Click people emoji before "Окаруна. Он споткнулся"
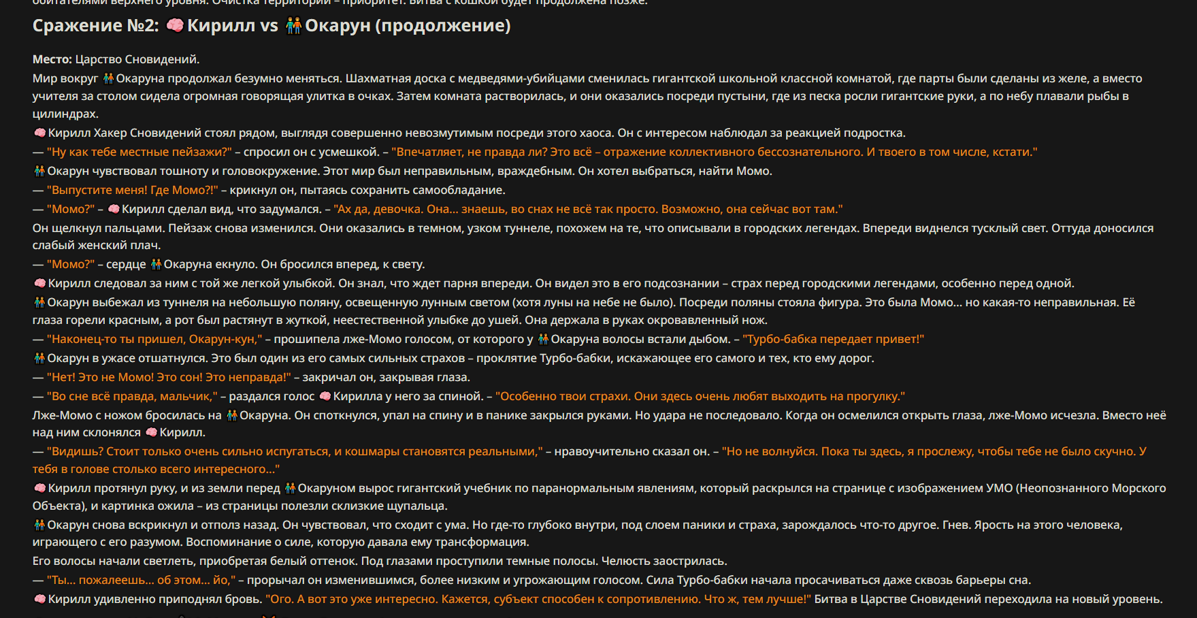The height and width of the screenshot is (618, 1197). point(232,416)
